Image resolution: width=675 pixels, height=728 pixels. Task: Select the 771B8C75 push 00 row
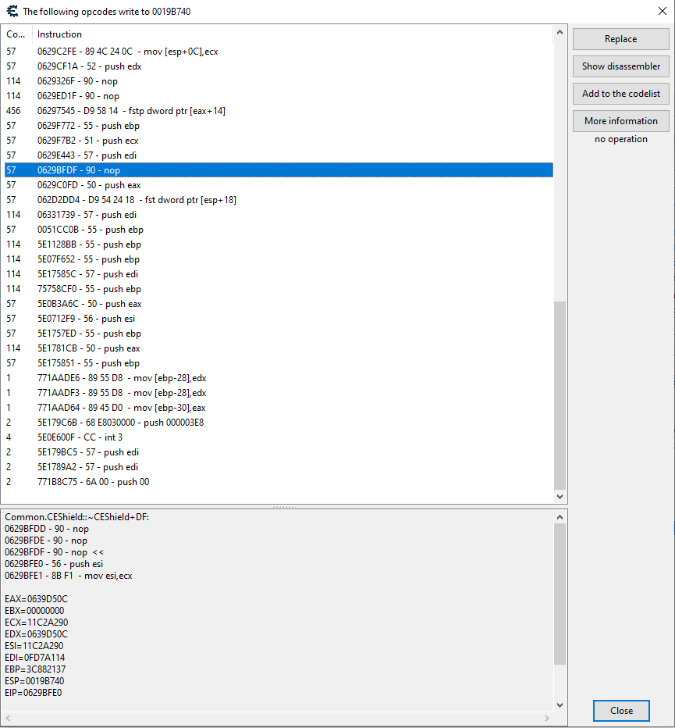tap(93, 482)
